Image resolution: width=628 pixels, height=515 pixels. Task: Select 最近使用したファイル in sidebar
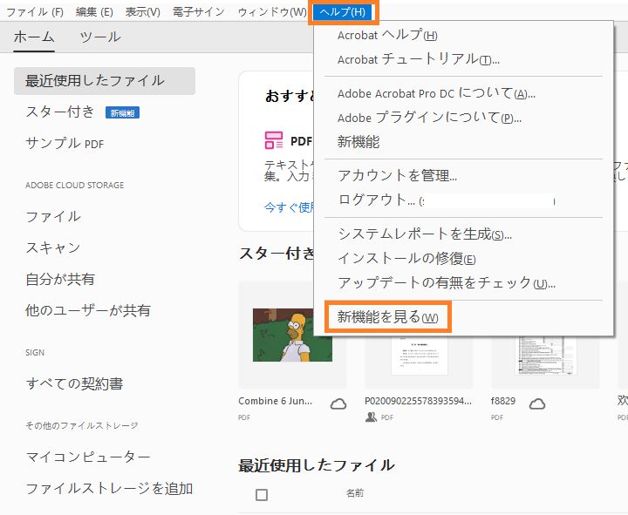(x=105, y=81)
